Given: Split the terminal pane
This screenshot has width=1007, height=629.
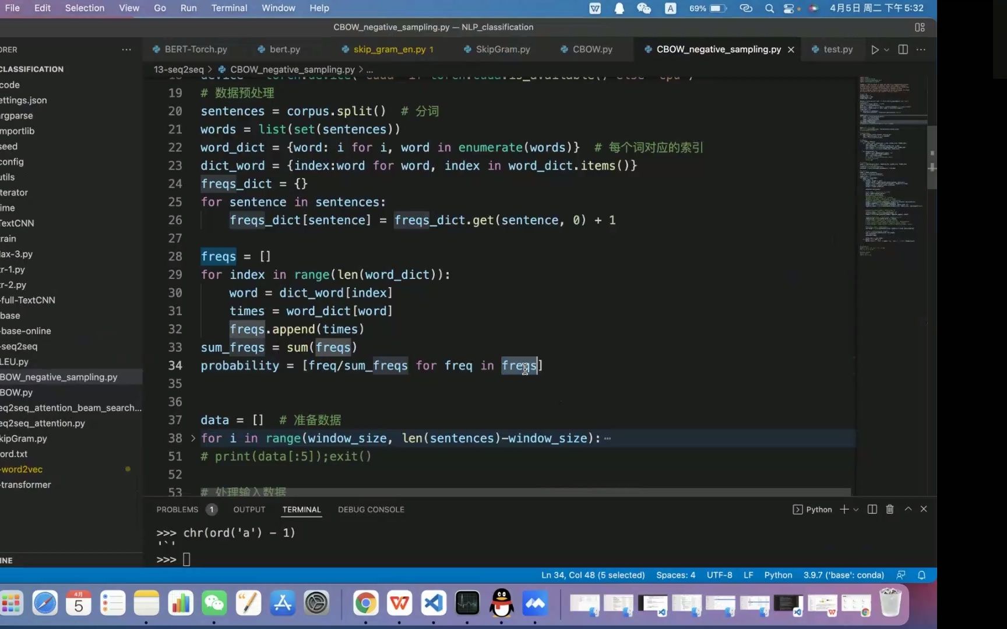Looking at the screenshot, I should tap(872, 510).
